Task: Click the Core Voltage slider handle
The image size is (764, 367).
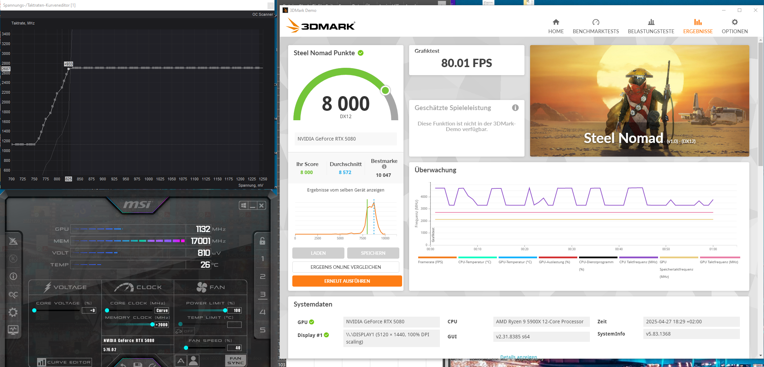Action: tap(34, 310)
